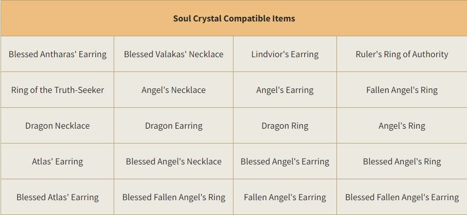Click Ruler's Ring of Authority cell

[x=402, y=54]
